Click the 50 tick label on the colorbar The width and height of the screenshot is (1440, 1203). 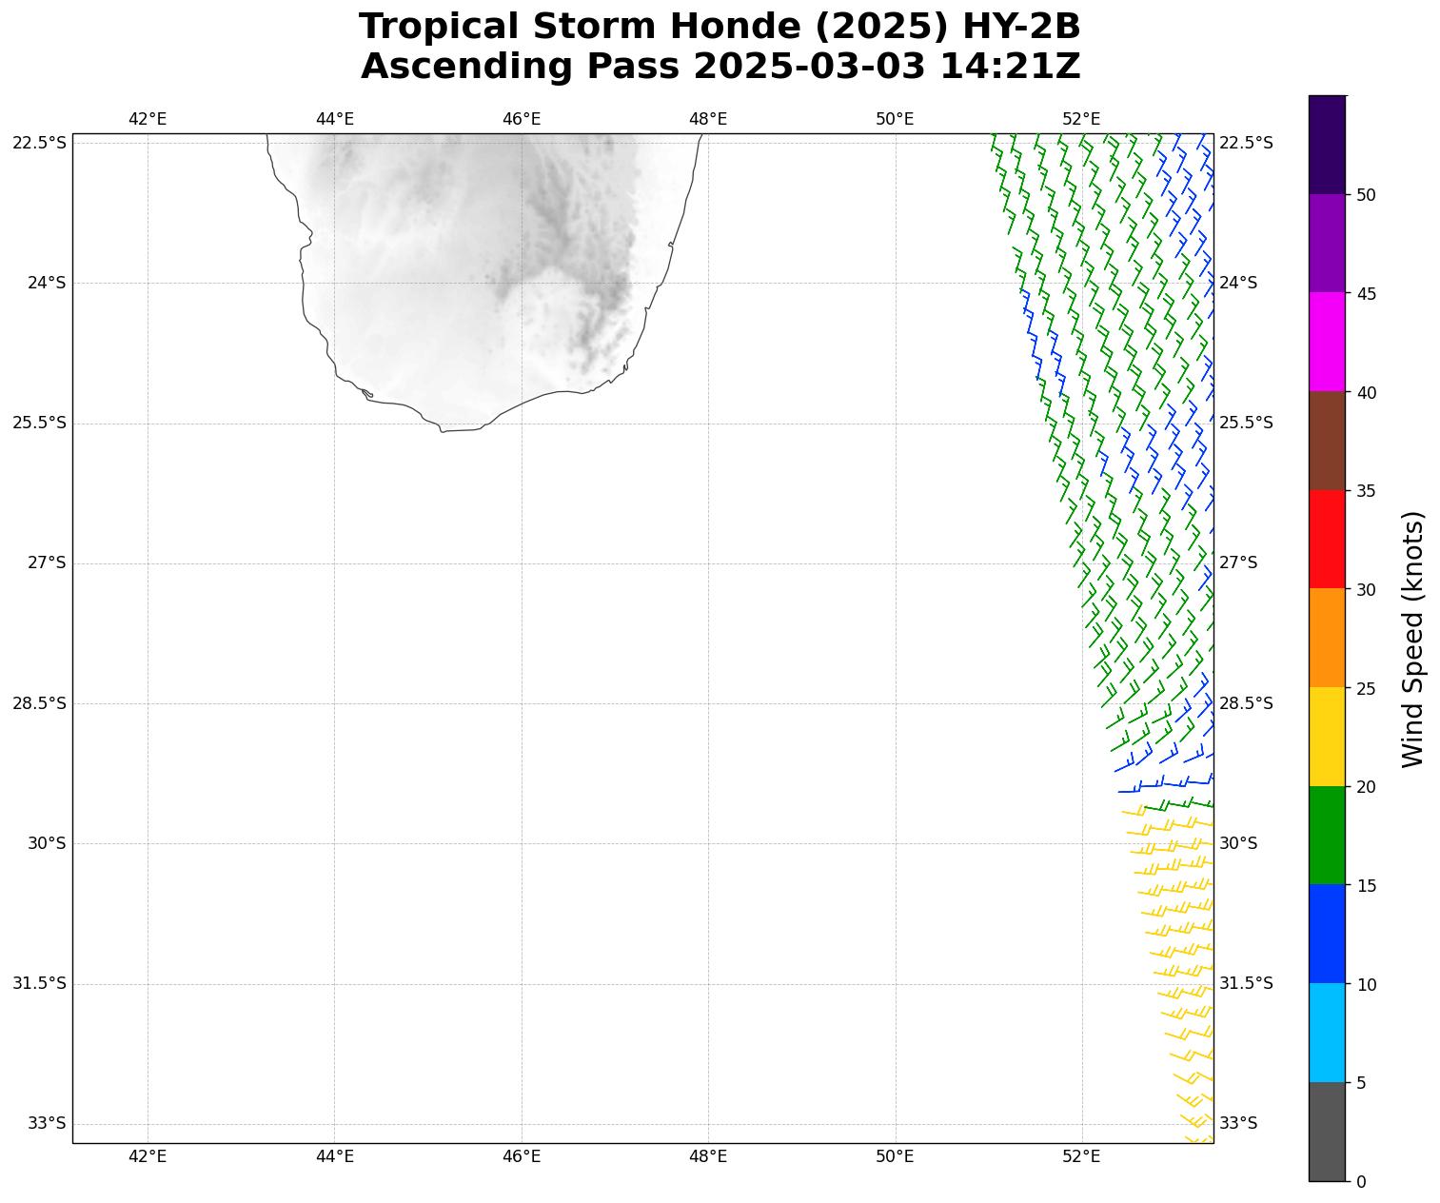[1366, 195]
